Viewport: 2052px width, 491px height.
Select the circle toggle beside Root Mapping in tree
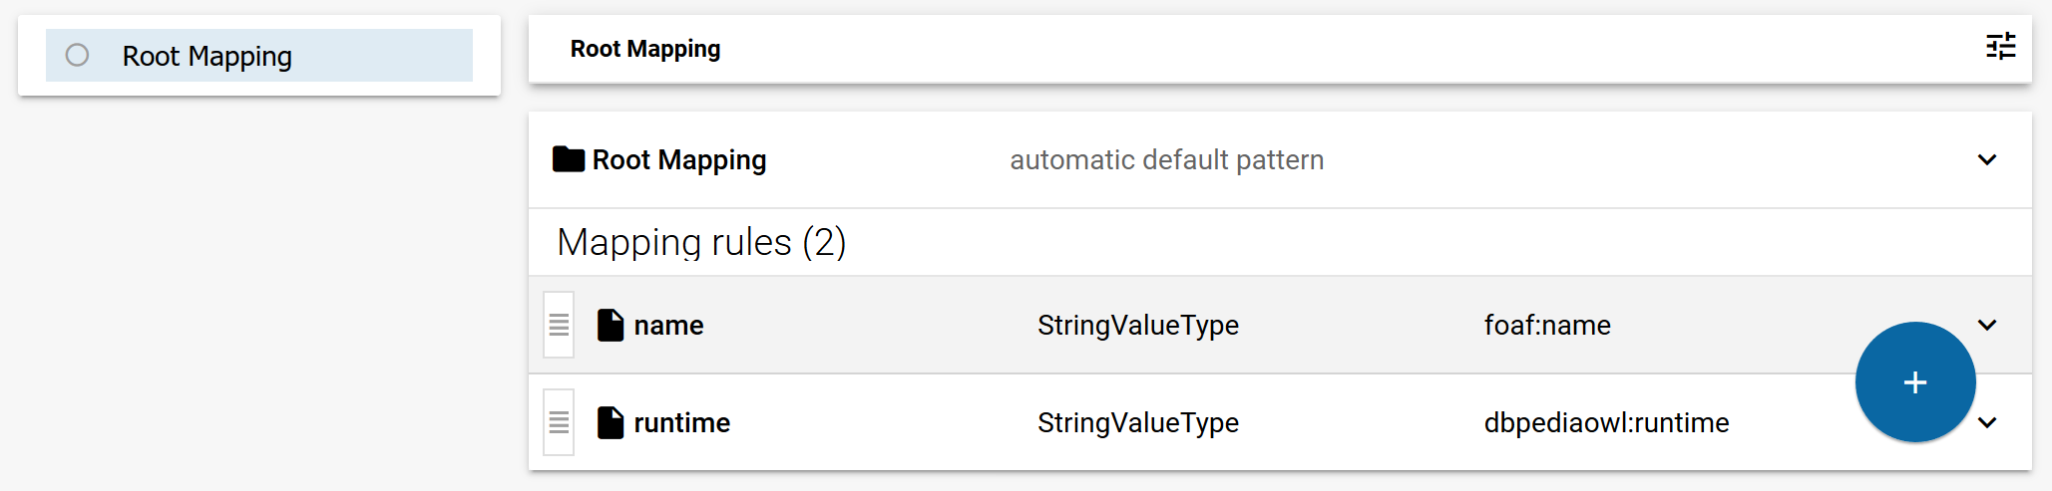click(78, 56)
